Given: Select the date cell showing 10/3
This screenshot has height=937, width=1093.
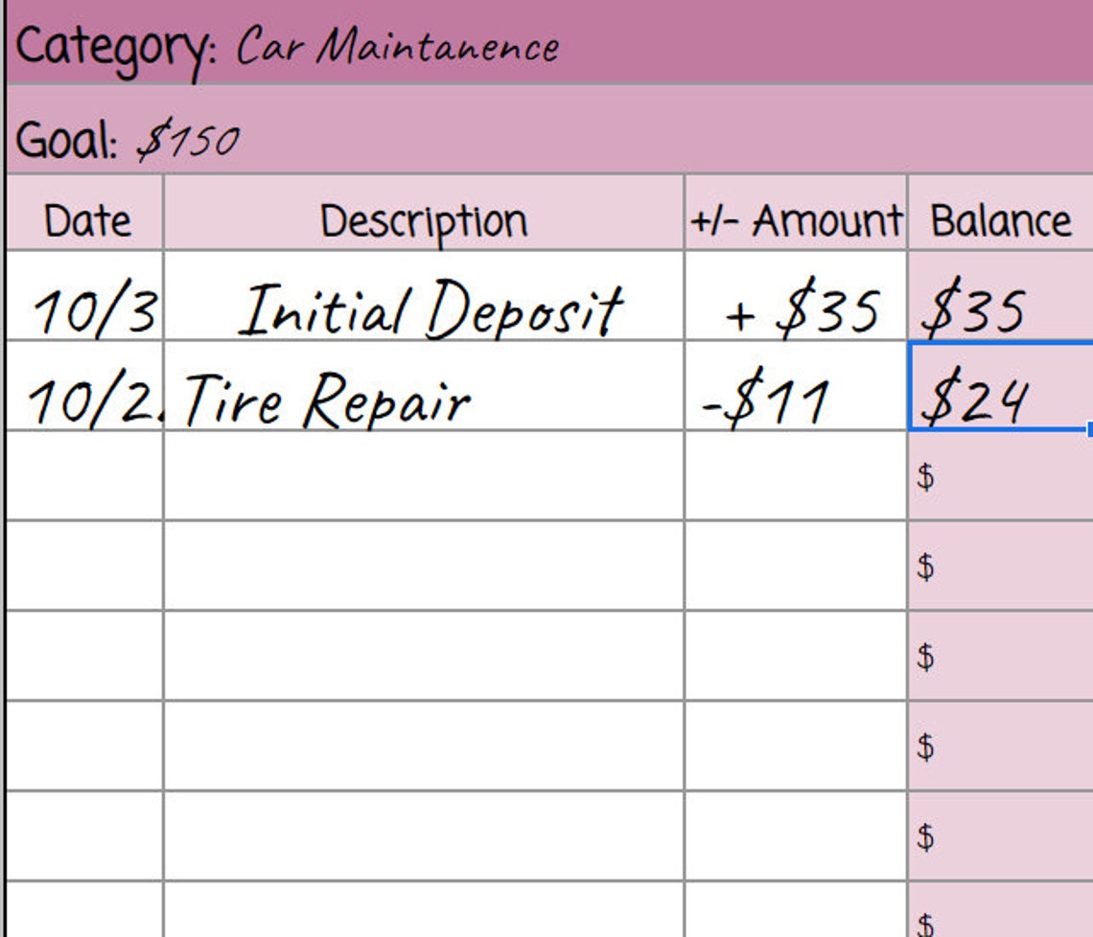Looking at the screenshot, I should pos(85,295).
